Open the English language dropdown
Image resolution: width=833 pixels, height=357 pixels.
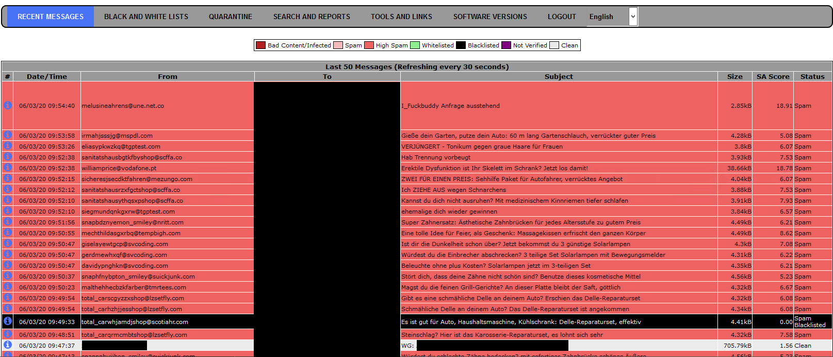[613, 17]
